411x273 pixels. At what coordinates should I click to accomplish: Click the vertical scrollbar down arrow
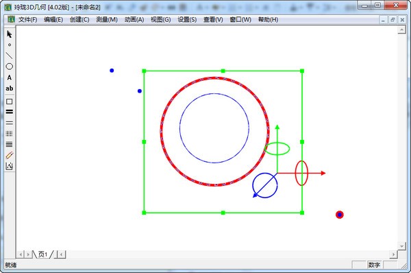pyautogui.click(x=402, y=246)
